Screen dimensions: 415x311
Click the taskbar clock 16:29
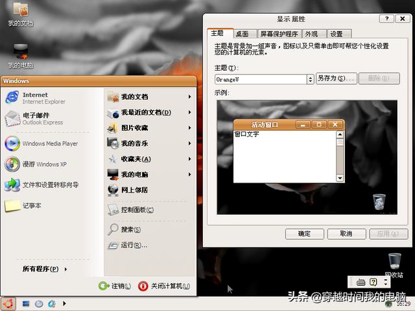pyautogui.click(x=403, y=304)
